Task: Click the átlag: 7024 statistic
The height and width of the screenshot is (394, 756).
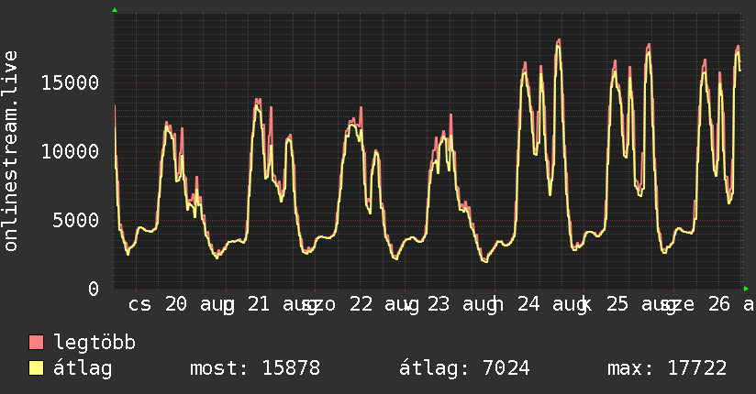Action: (x=464, y=368)
